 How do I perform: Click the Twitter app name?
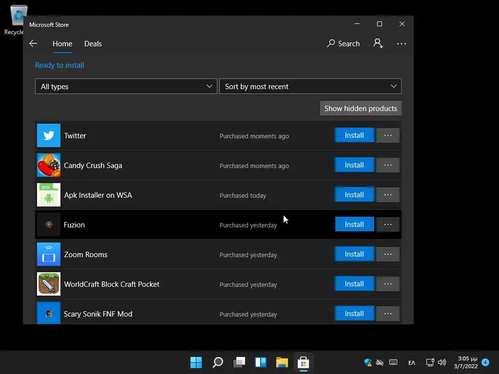point(75,136)
